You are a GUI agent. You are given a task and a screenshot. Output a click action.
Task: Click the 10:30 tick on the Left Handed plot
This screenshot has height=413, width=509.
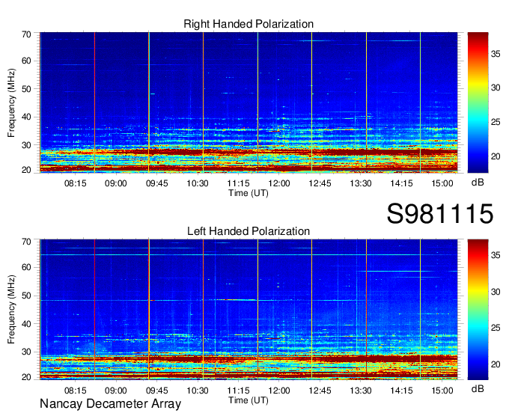[x=198, y=391]
